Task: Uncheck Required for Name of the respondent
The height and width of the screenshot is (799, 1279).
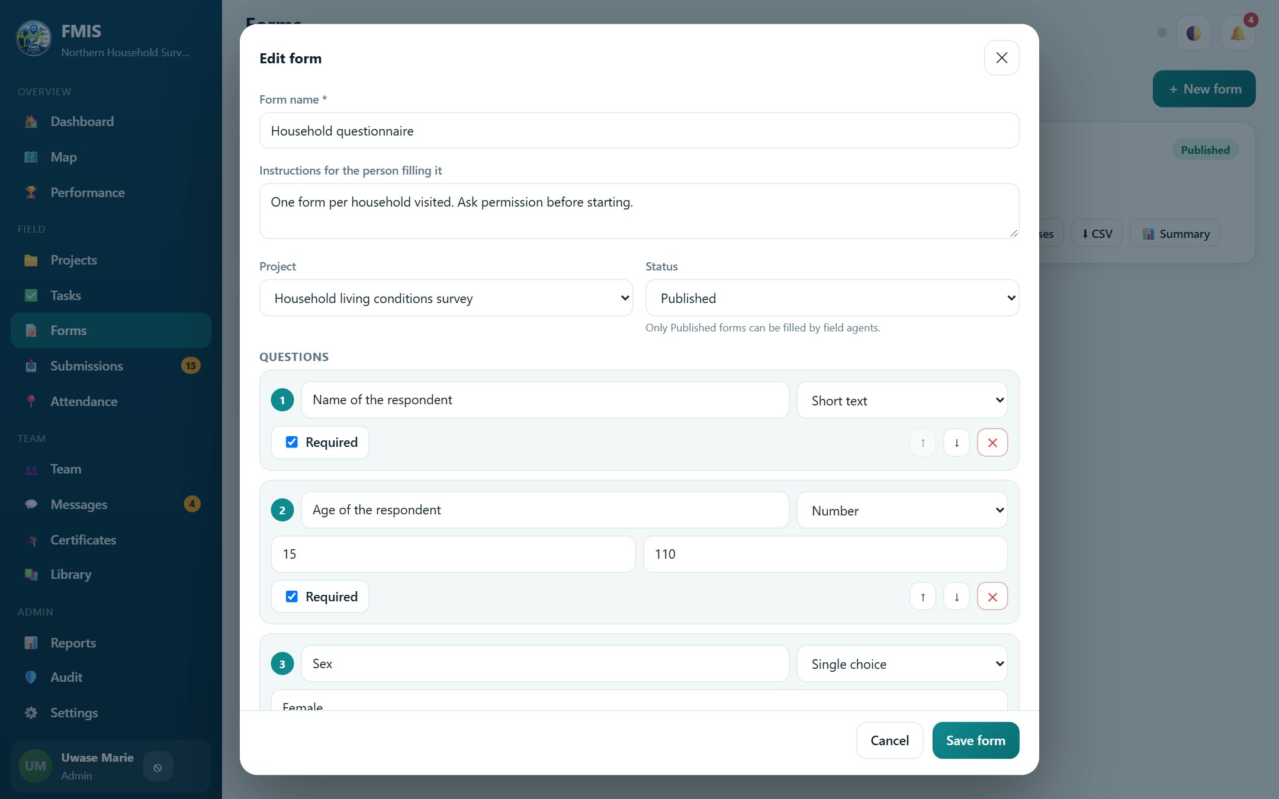Action: 292,442
